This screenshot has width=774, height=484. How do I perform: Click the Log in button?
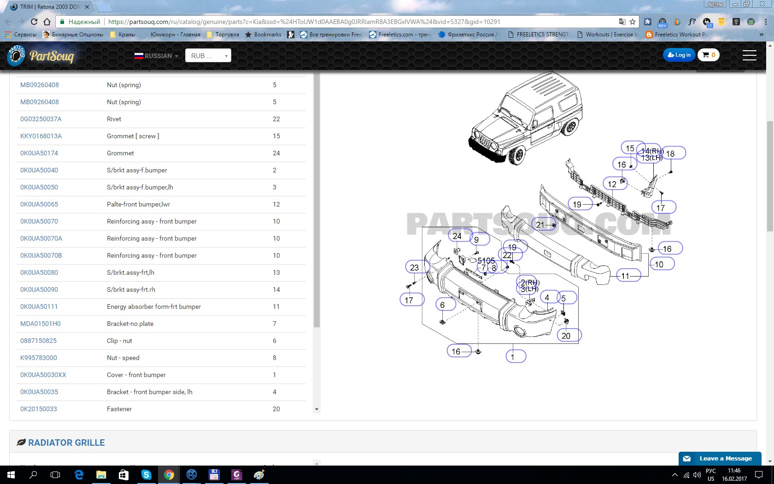coord(679,55)
